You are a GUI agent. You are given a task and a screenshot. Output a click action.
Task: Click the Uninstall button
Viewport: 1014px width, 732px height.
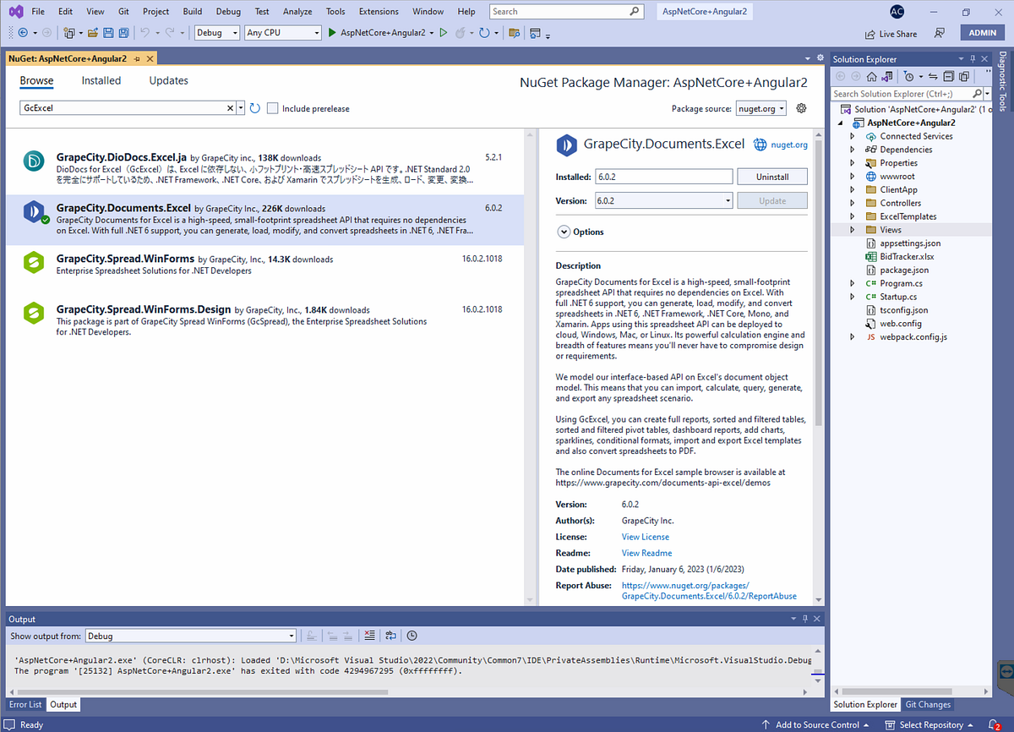tap(771, 176)
